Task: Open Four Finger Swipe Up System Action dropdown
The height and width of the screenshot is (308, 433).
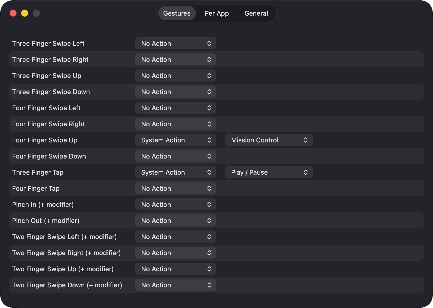Action: pos(176,140)
